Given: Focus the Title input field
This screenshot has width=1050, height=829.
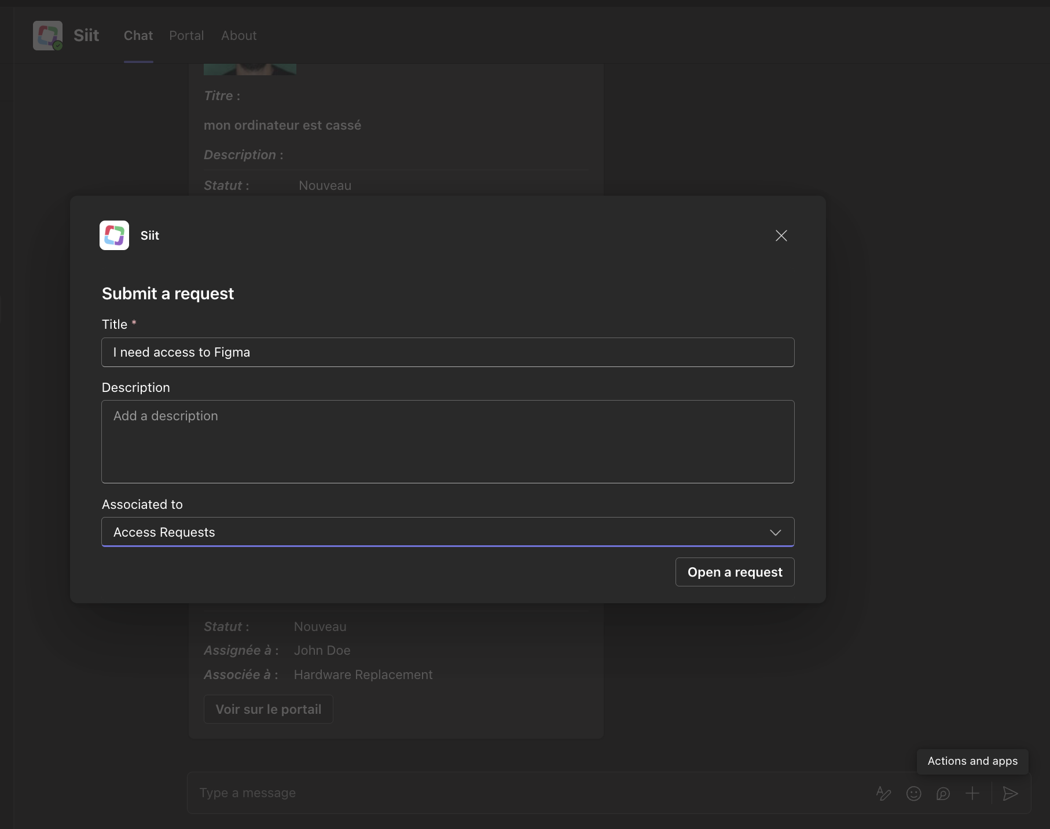Looking at the screenshot, I should point(447,353).
